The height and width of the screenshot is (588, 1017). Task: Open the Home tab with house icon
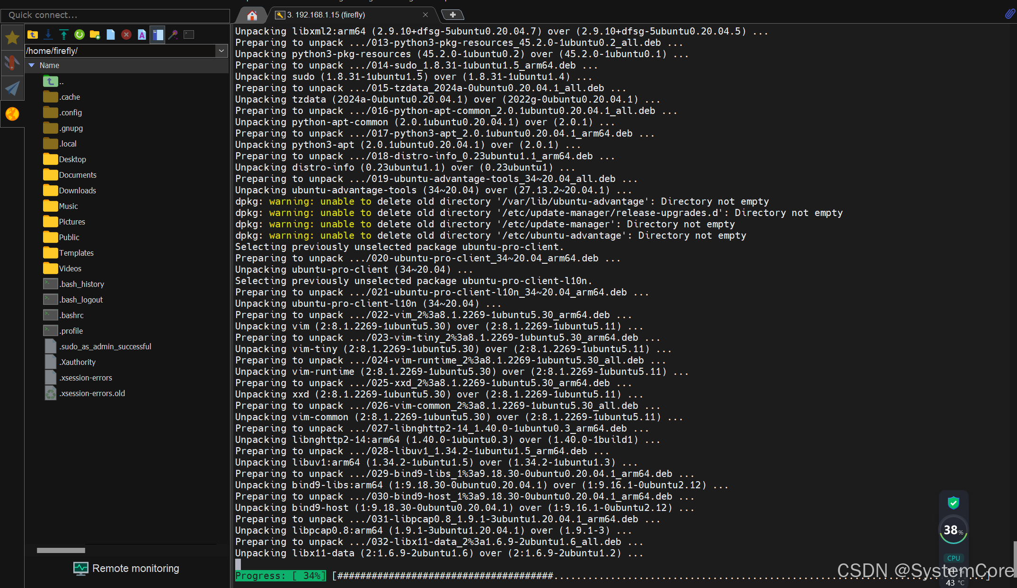pyautogui.click(x=252, y=15)
